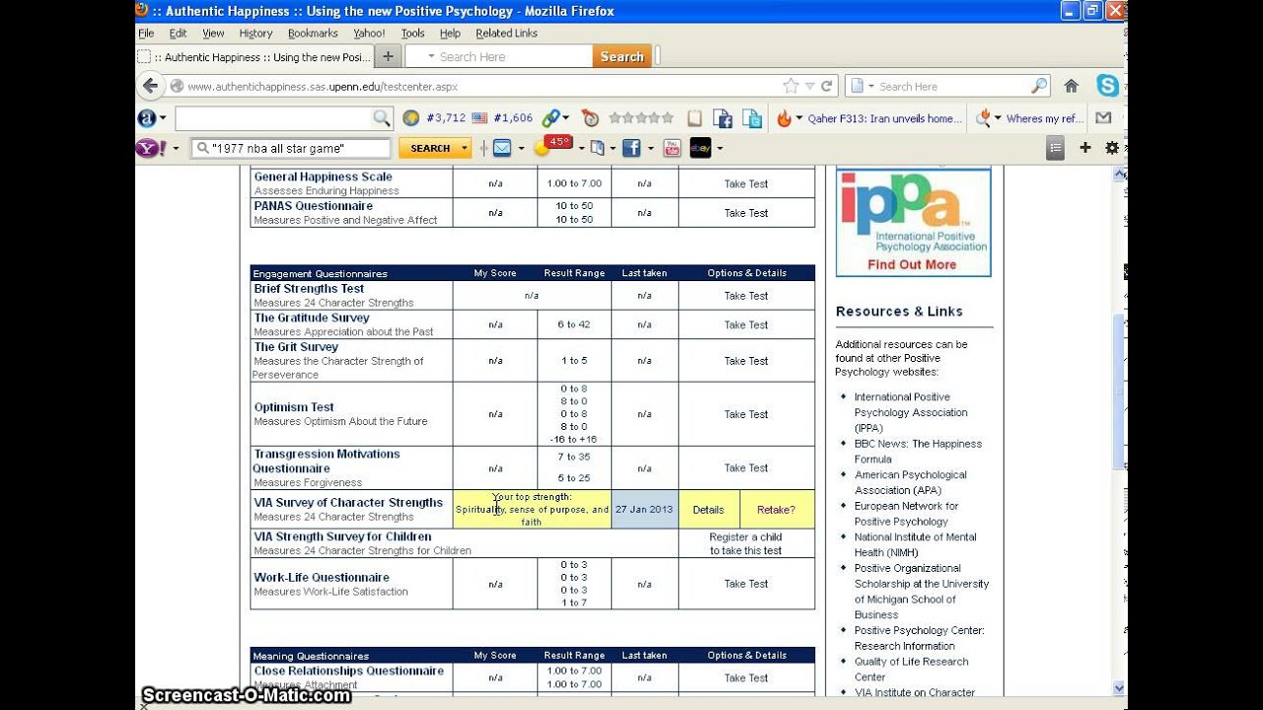Open YouTube from the Yahoo toolbar
1263x710 pixels.
pos(672,148)
